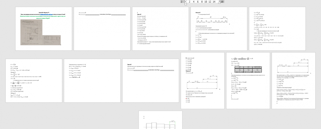Screen dimensions: 321x129
Task: Click the Page Break marker on page seven
Action: point(74,77)
